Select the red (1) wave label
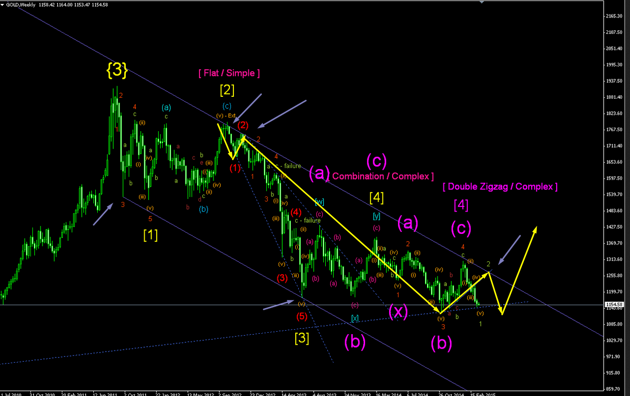Screen dimensions: 630x396 [x=235, y=168]
